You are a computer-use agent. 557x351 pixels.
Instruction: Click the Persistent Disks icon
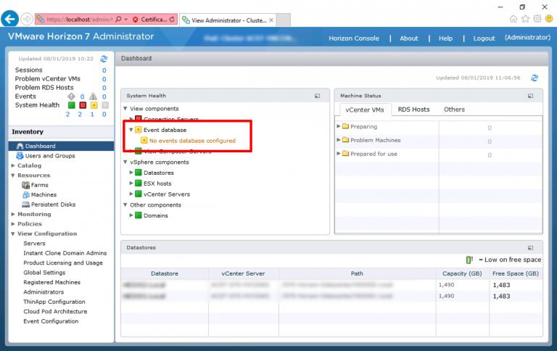point(25,205)
